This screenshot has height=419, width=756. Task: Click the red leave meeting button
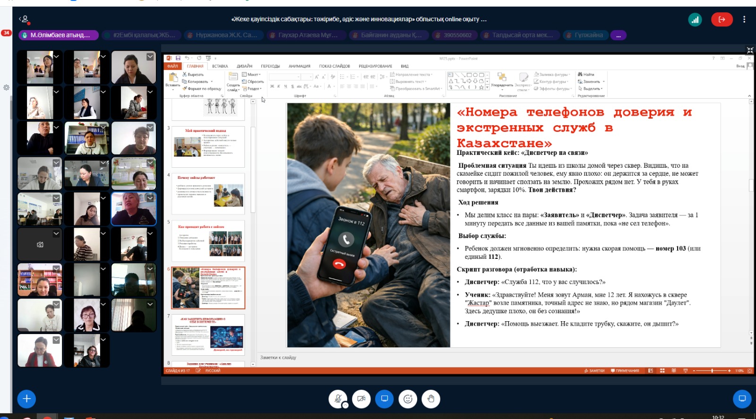[722, 19]
